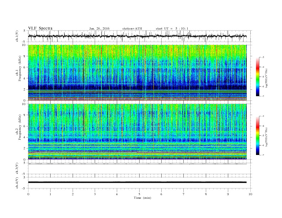Viewport: 282px width, 218px height.
Task: Click the ch.1 color scale bar
Action: (x=258, y=77)
